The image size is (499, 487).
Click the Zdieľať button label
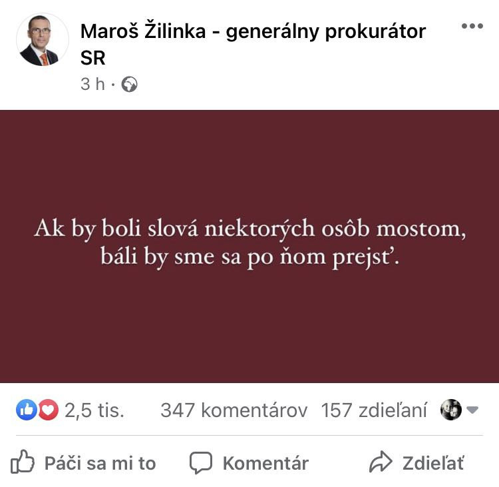coord(433,463)
